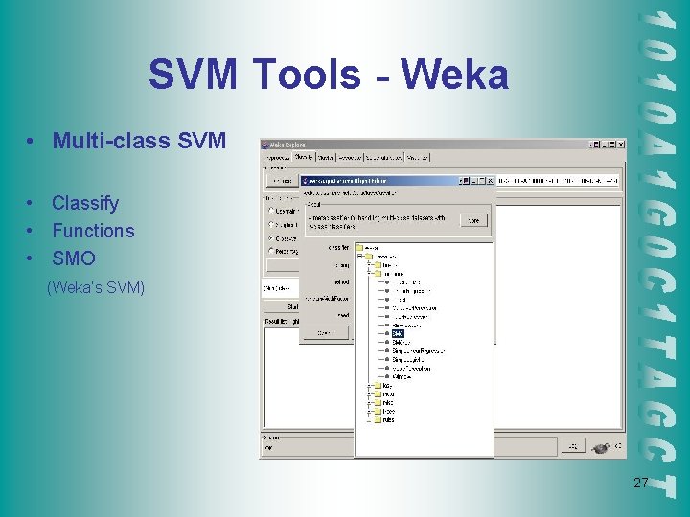Viewport: 690px width, 517px height.
Task: Select the Supplied test set option
Action: click(x=271, y=224)
